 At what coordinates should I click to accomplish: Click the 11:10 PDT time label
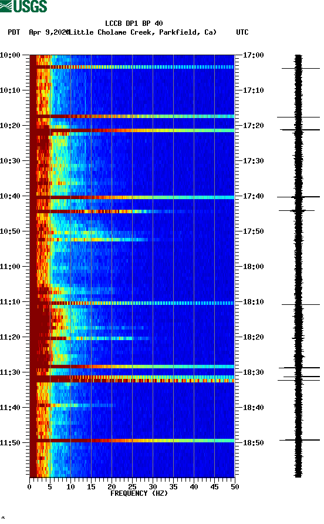pos(10,302)
